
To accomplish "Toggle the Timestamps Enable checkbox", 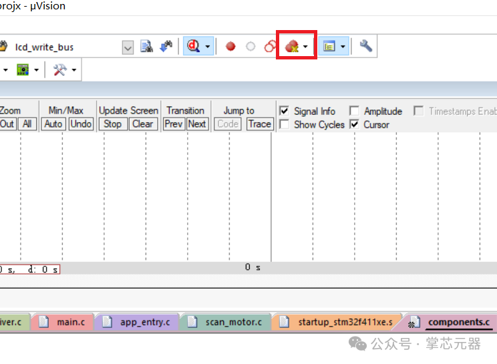I will click(x=418, y=111).
